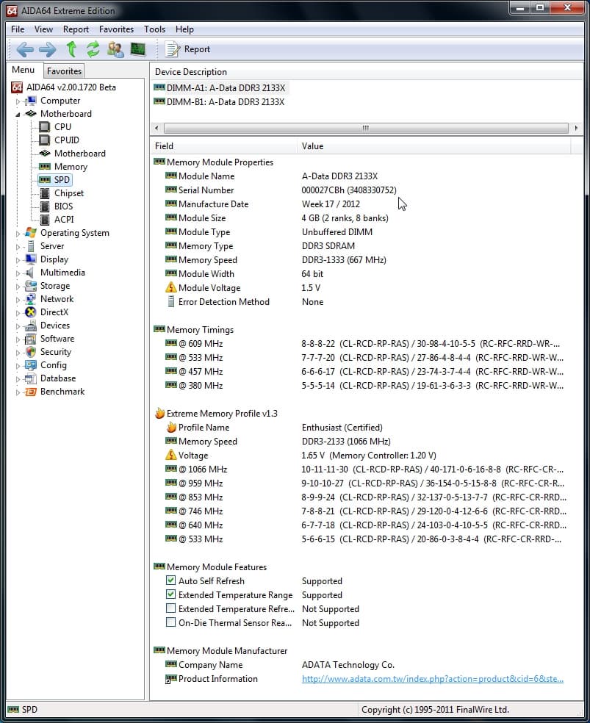Click the Memory module icon in tree
The width and height of the screenshot is (590, 723).
pyautogui.click(x=45, y=167)
